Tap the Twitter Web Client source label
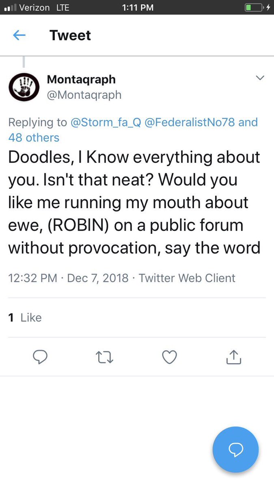The height and width of the screenshot is (488, 274). [187, 278]
